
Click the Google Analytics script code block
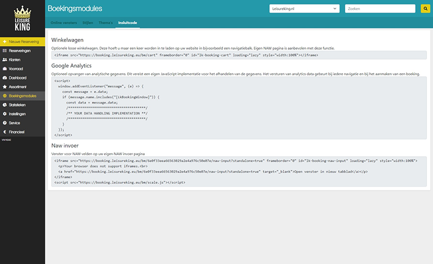pos(239,108)
